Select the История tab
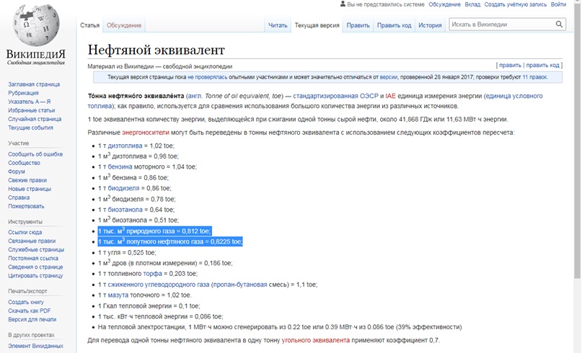 click(430, 25)
